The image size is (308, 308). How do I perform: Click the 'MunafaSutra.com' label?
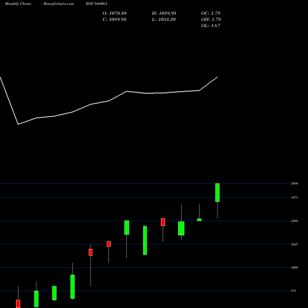tap(59, 4)
